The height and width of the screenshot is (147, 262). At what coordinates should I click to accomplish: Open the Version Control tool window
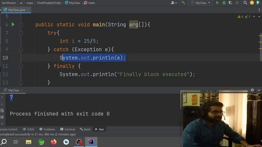click(x=8, y=129)
